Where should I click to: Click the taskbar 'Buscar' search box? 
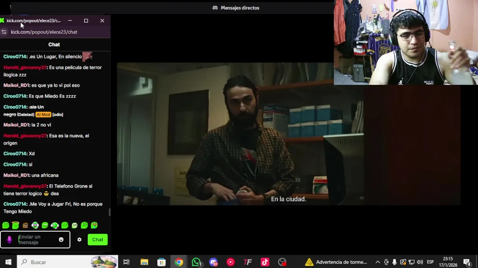[67, 262]
